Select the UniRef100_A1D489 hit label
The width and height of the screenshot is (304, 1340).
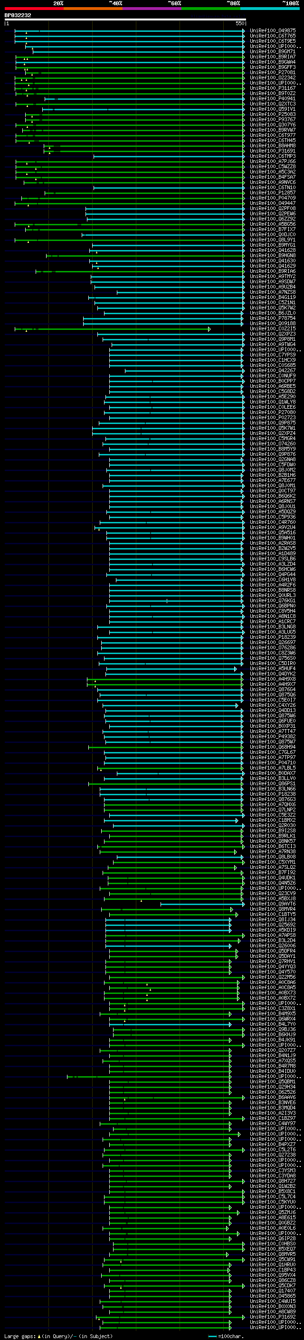point(273,553)
